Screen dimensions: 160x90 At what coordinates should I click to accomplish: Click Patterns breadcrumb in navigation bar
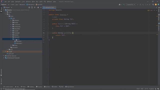point(4,4)
